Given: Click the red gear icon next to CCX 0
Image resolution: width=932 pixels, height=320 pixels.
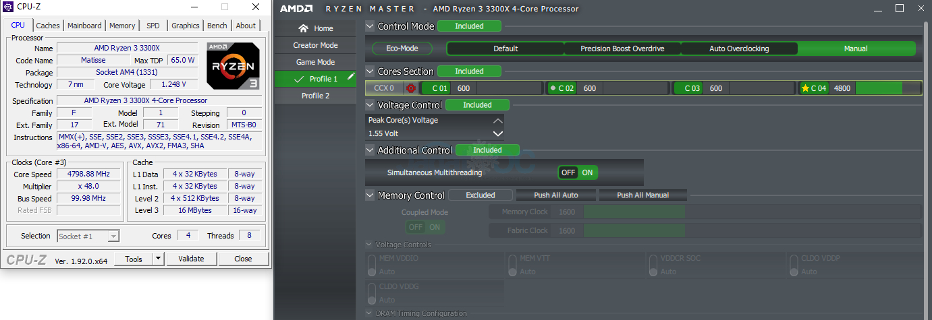Looking at the screenshot, I should [x=410, y=88].
